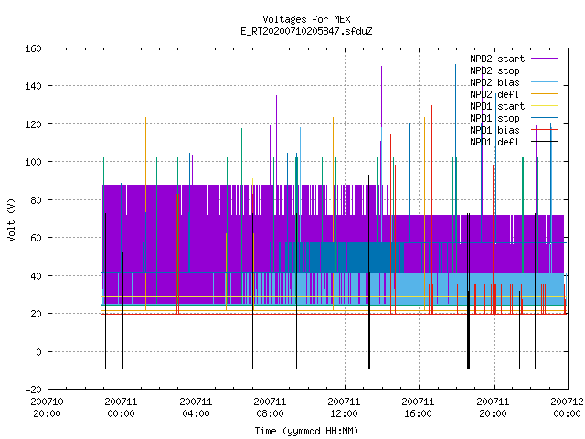Click the 'Volt (V)' y-axis label
This screenshot has width=585, height=439.
tap(11, 219)
